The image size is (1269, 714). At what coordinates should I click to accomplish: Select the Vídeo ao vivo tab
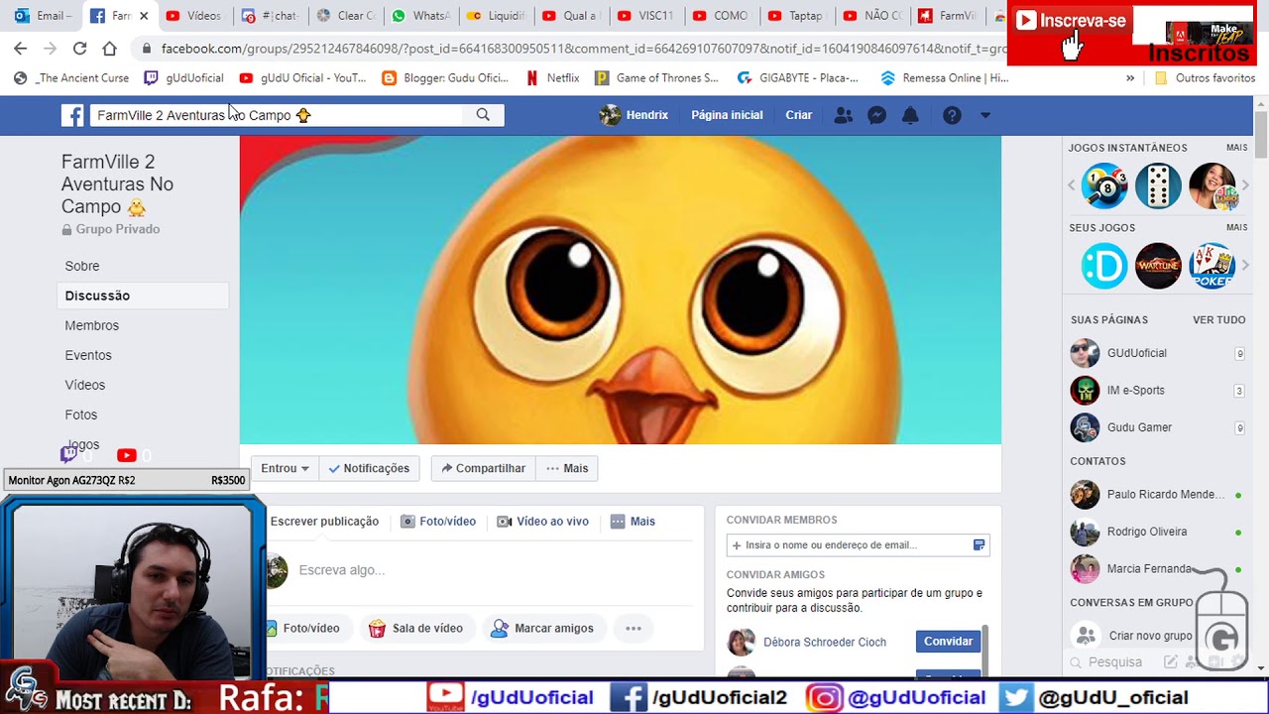point(543,522)
